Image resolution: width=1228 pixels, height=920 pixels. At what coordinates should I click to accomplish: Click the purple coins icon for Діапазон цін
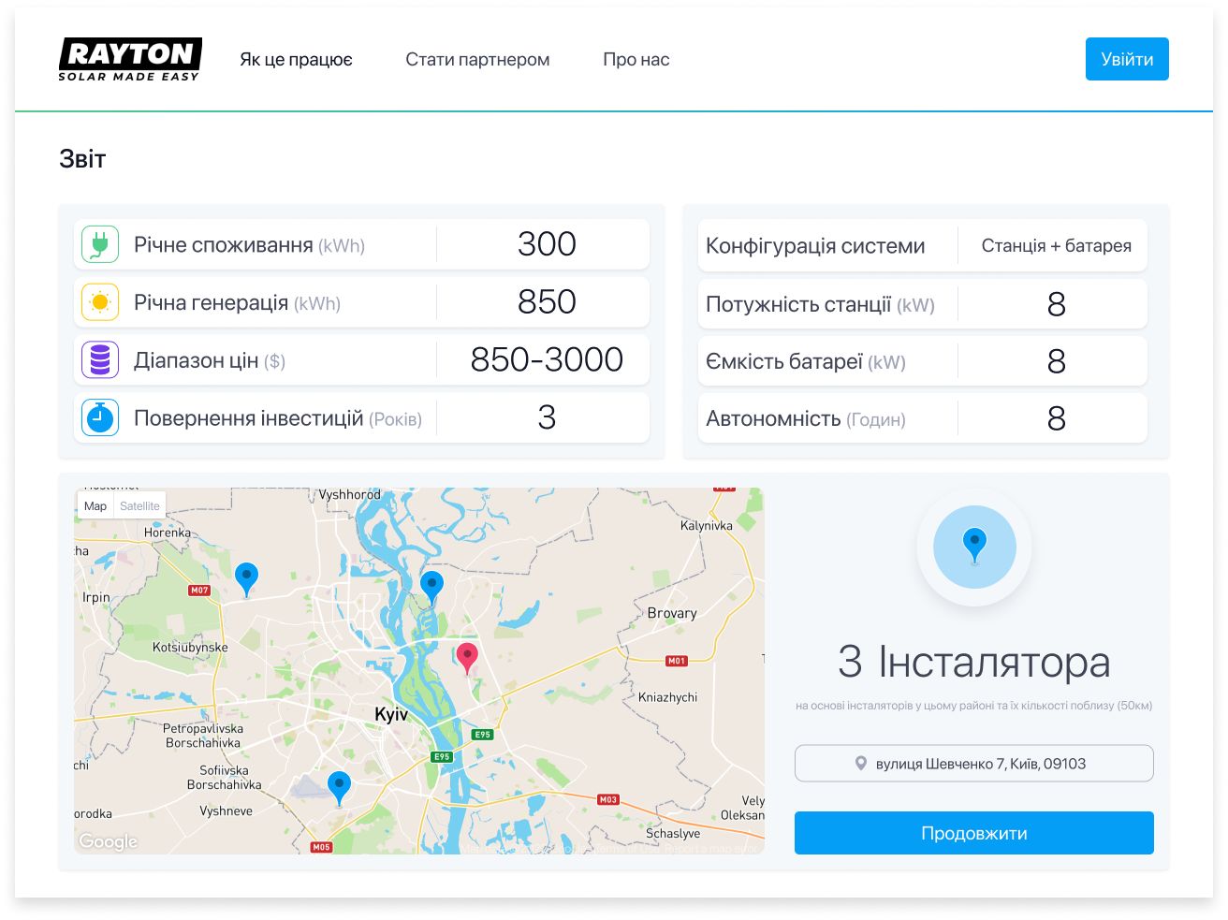pyautogui.click(x=99, y=359)
